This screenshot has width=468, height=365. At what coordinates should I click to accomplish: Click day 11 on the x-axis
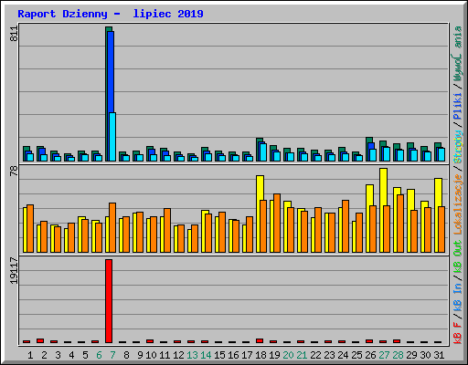(x=165, y=355)
